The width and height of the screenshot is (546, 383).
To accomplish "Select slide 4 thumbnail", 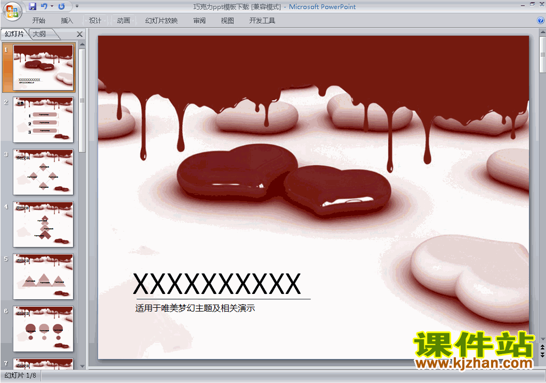I will (43, 224).
